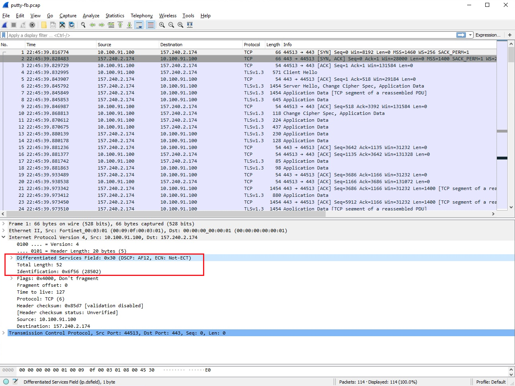The image size is (515, 386).
Task: Go to the first packet
Action: click(x=120, y=25)
